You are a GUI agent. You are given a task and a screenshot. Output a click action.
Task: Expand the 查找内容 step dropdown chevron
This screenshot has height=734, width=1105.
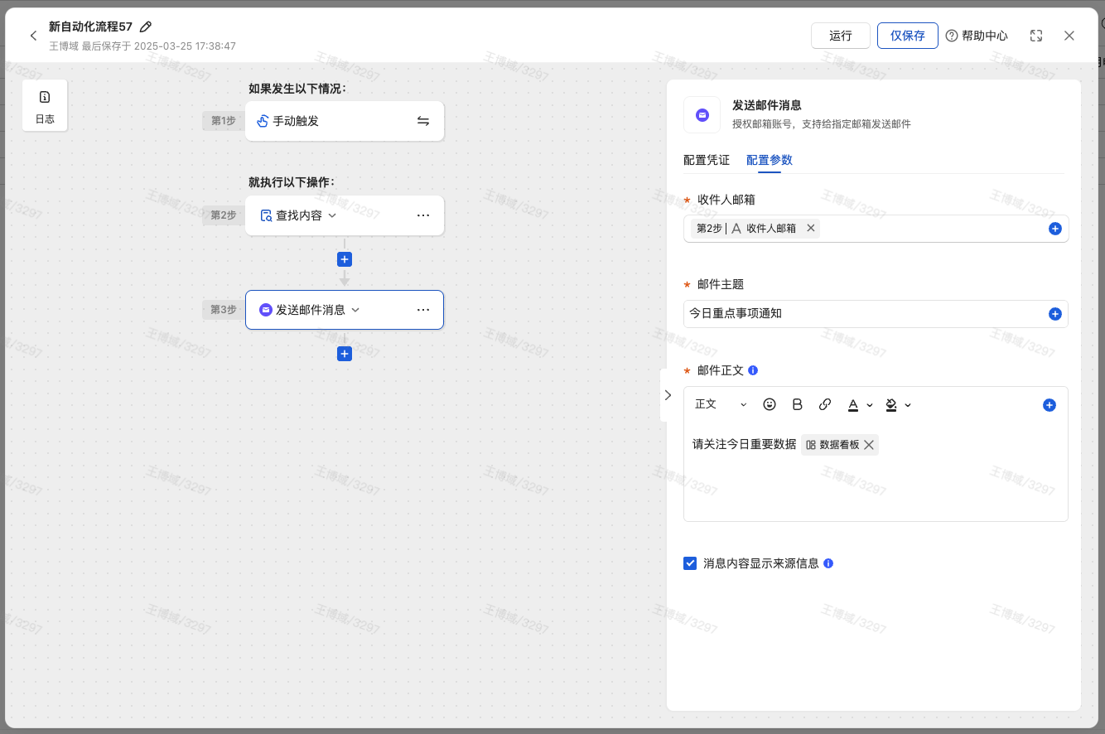tap(332, 215)
